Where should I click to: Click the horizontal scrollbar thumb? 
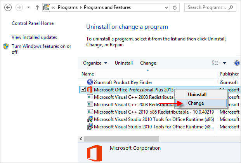[121, 138]
